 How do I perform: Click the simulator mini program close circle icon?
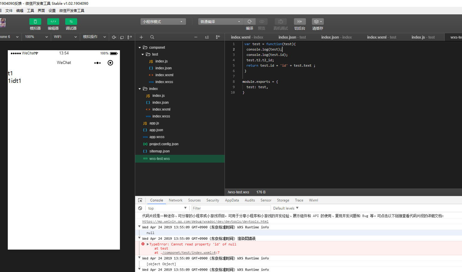110,63
